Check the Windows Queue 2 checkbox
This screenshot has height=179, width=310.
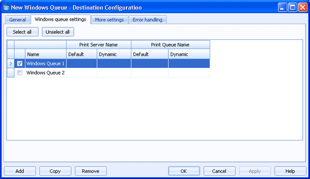(x=19, y=72)
